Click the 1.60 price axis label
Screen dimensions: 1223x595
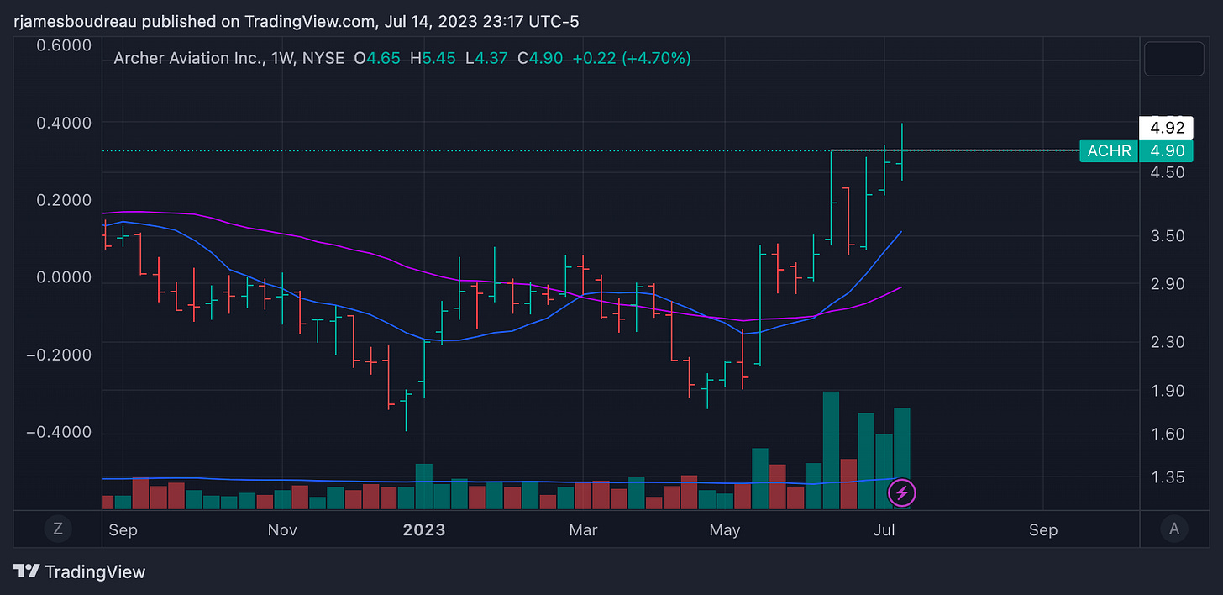1168,434
